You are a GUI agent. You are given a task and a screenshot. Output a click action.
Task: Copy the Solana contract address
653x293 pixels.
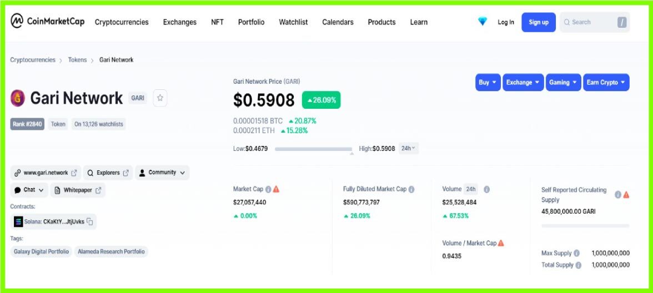[89, 221]
